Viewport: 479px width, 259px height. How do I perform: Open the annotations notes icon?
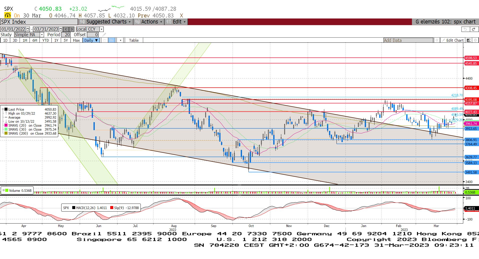(x=469, y=40)
